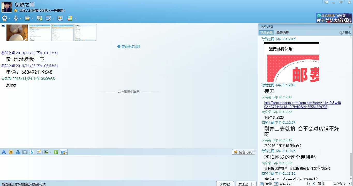
Task: Expand the remote desktop dropdown arrow
Action: (x=53, y=19)
